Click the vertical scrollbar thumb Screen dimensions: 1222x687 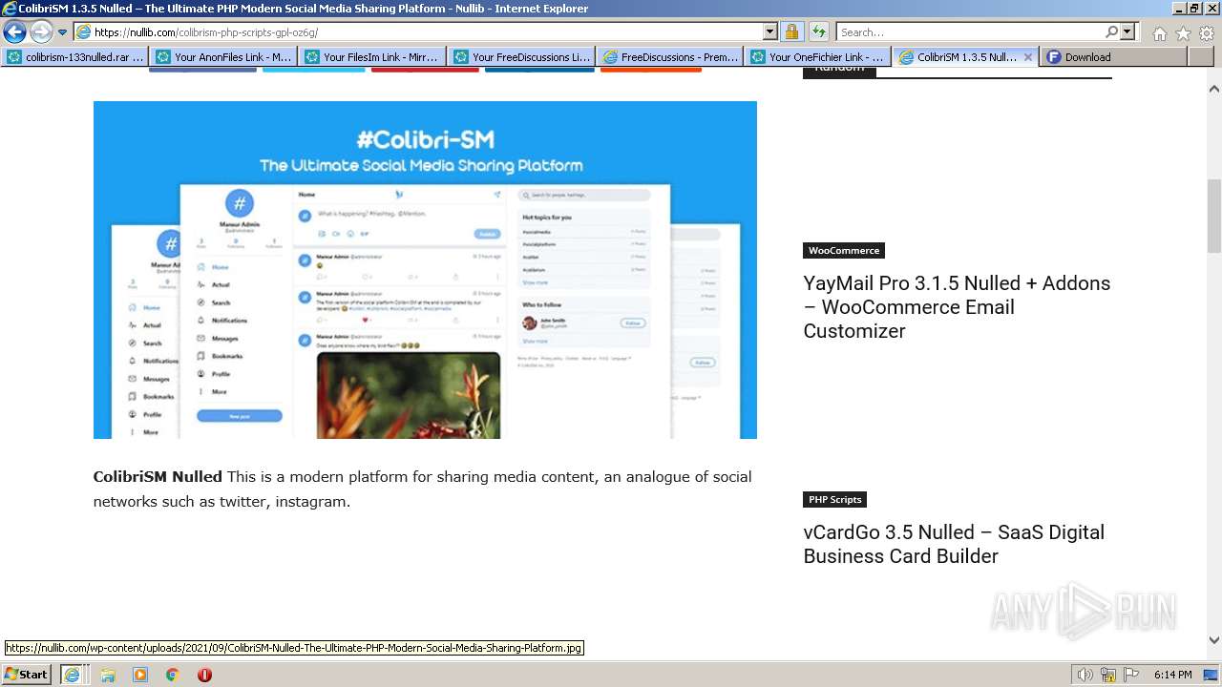(x=1214, y=217)
